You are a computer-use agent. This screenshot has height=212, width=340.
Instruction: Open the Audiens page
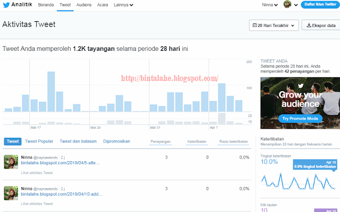[84, 5]
